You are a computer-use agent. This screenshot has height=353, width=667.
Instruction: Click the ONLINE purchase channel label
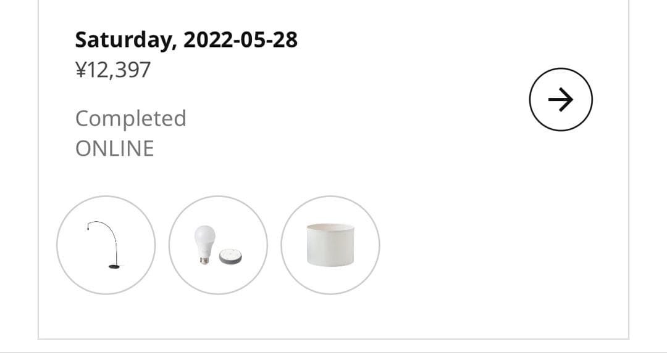point(114,148)
